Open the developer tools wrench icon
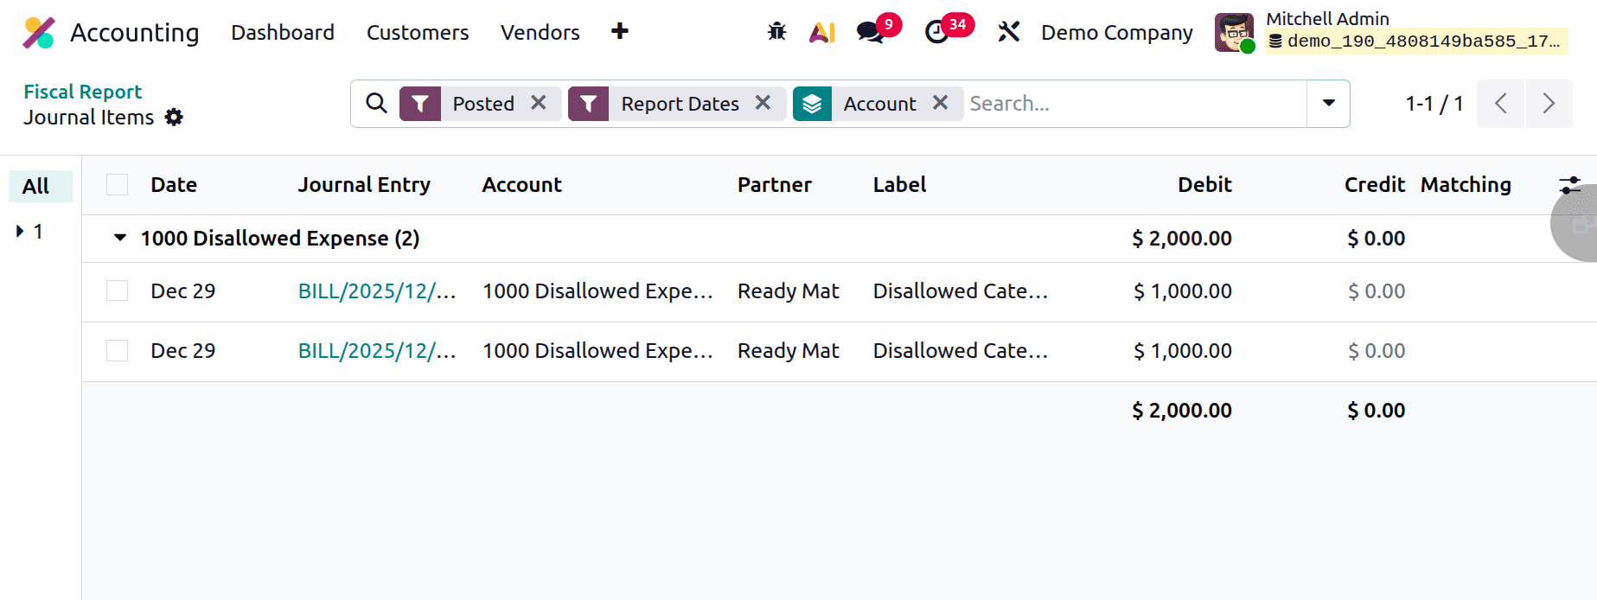The width and height of the screenshot is (1597, 600). pyautogui.click(x=1008, y=32)
